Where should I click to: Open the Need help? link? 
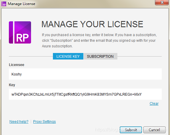(19, 122)
